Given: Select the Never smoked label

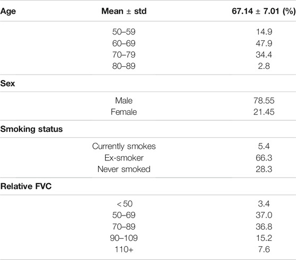Looking at the screenshot, I should pyautogui.click(x=124, y=169).
